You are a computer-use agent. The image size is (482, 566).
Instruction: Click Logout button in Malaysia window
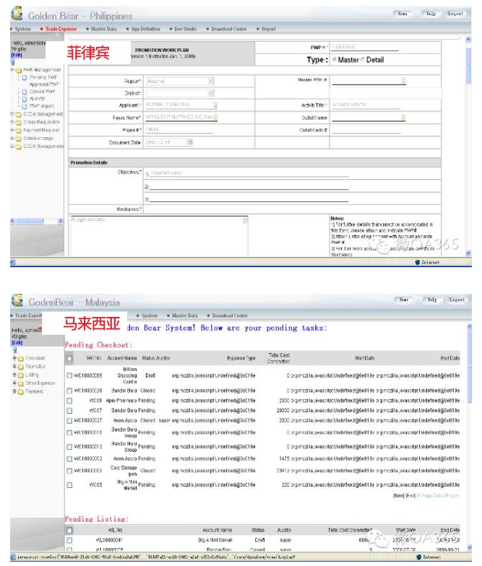click(x=457, y=300)
